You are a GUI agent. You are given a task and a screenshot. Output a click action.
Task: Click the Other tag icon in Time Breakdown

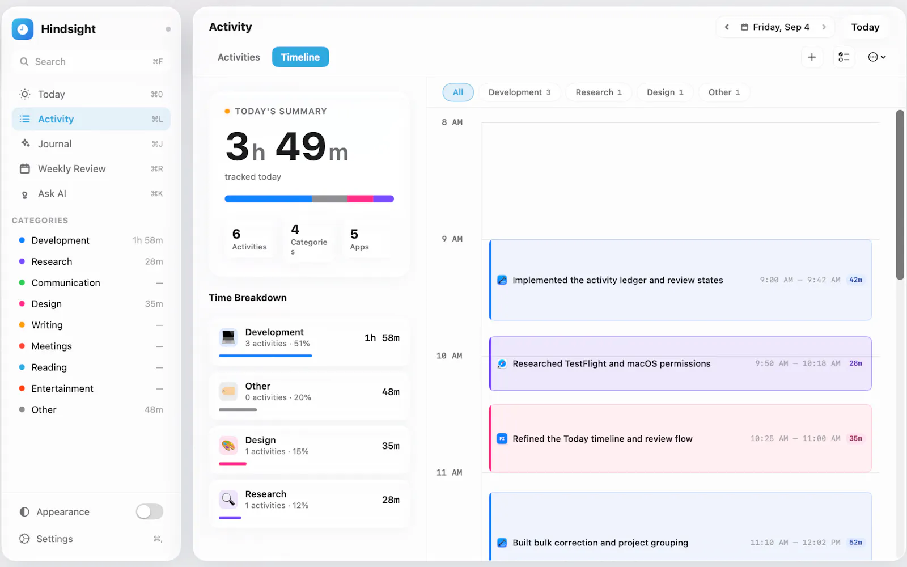(x=228, y=391)
